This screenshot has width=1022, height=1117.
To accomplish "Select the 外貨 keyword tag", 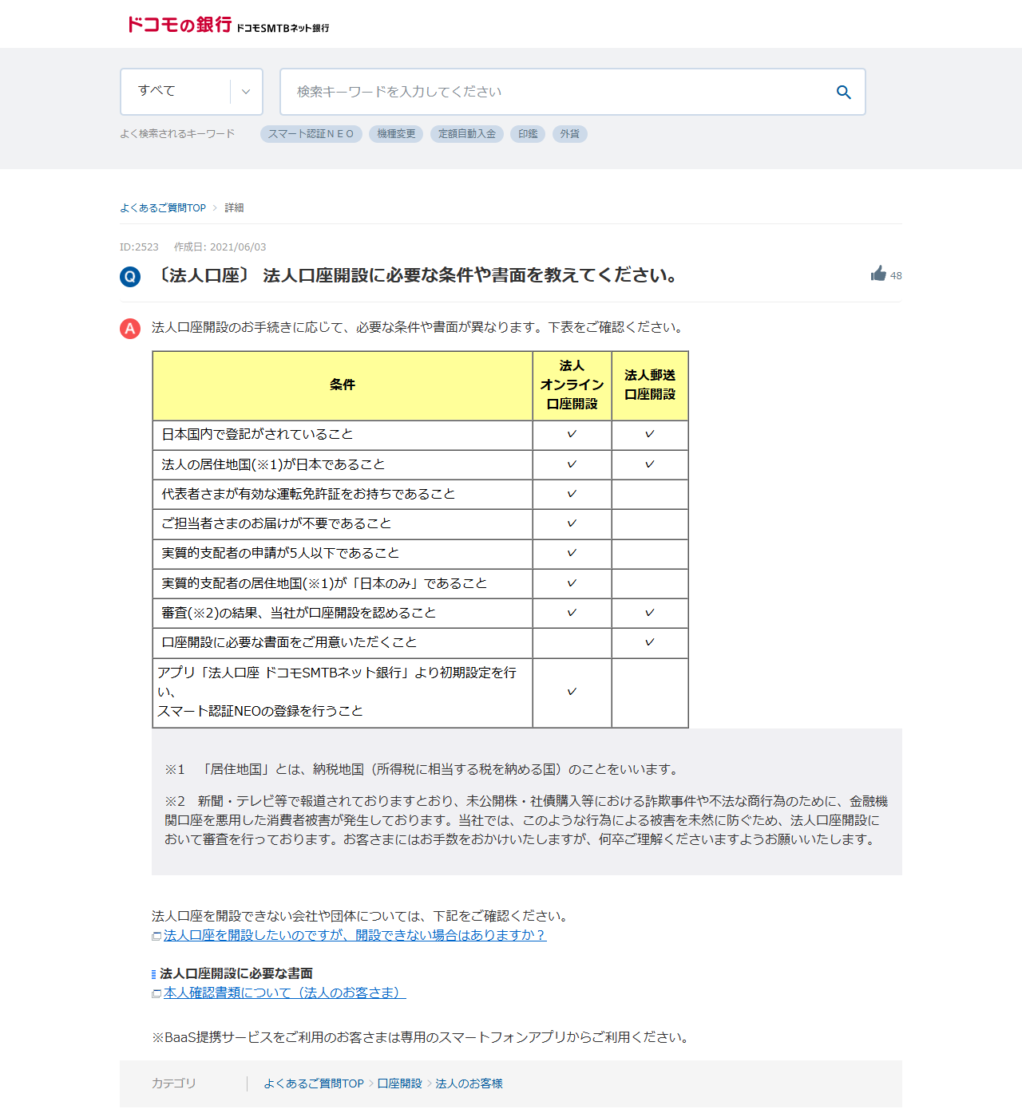I will coord(570,134).
